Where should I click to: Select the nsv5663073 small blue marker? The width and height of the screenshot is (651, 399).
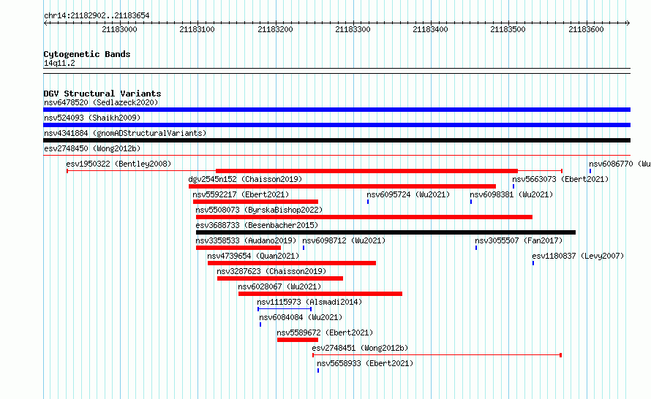513,186
